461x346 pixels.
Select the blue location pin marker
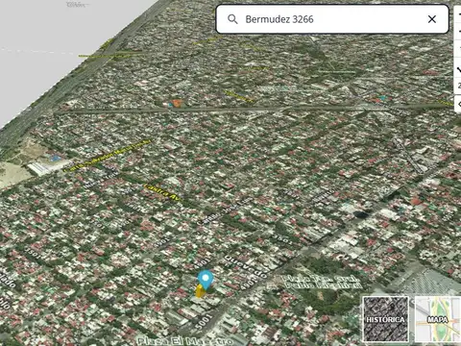(x=206, y=280)
